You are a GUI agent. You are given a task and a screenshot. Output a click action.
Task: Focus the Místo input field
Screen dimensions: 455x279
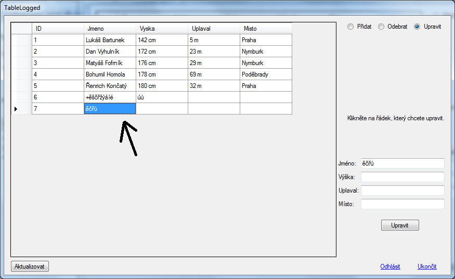(402, 204)
